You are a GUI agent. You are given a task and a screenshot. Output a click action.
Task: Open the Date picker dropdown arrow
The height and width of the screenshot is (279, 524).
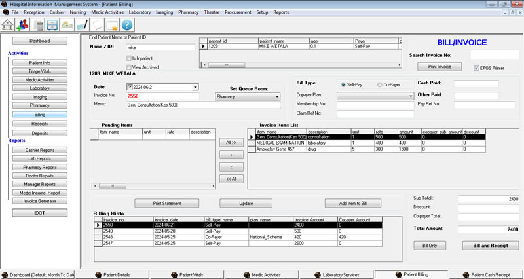click(195, 87)
